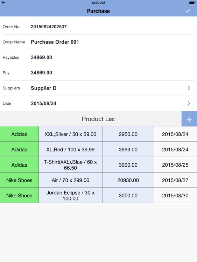Tap the 2015/08/25 date cell
Image resolution: width=197 pixels, height=262 pixels.
175,165
